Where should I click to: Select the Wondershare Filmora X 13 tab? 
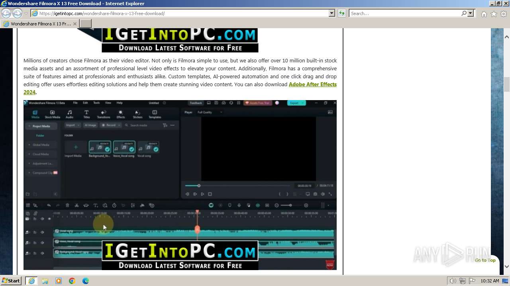40,24
